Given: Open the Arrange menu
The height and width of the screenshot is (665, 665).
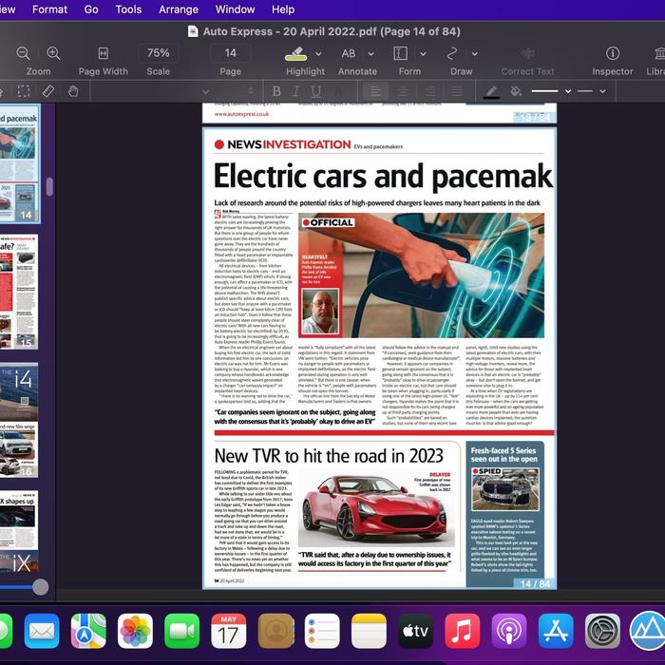Looking at the screenshot, I should (x=179, y=9).
